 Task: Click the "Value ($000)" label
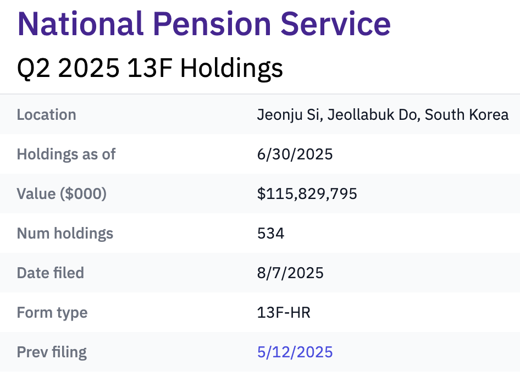coord(62,193)
